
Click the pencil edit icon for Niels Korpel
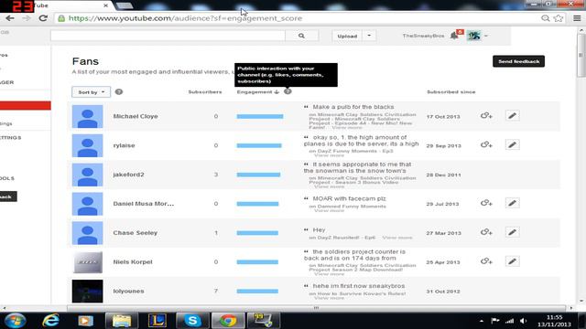513,261
